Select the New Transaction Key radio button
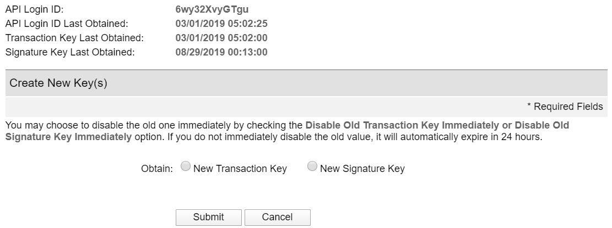This screenshot has height=228, width=612. pyautogui.click(x=186, y=167)
